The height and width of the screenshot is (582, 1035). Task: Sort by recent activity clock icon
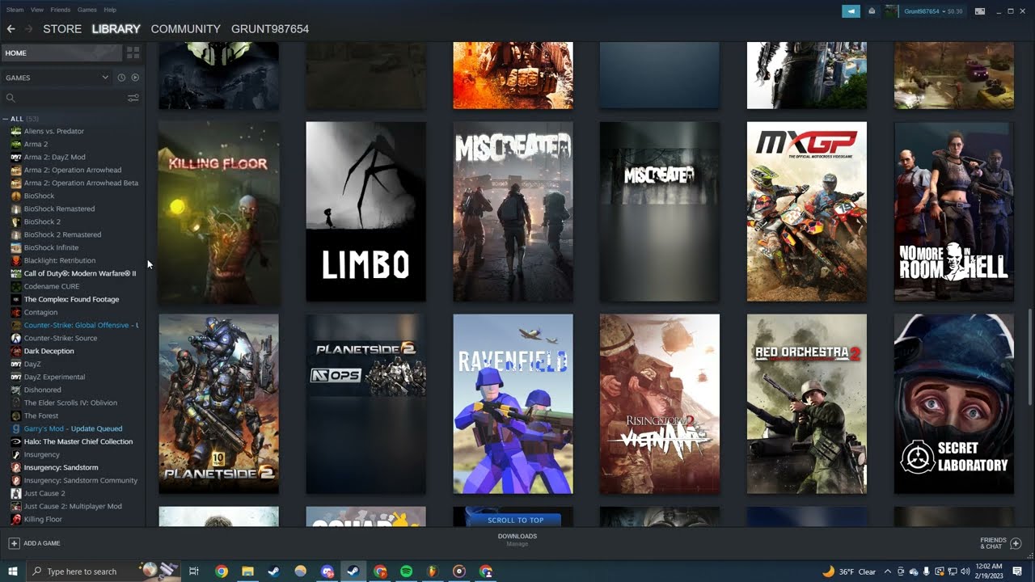click(121, 78)
